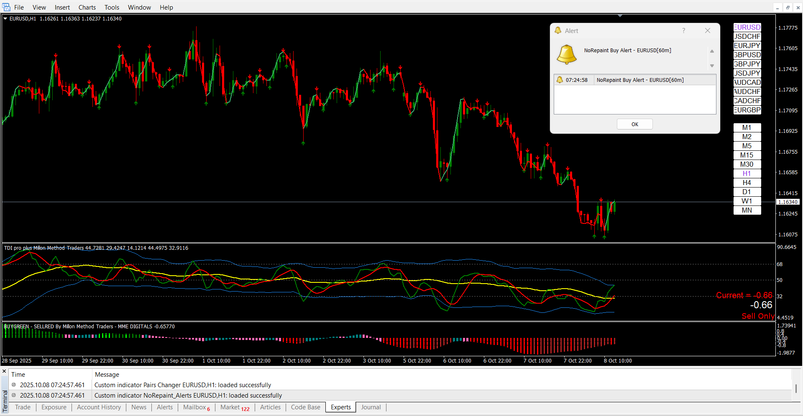Select the EURJPY pair button
The width and height of the screenshot is (803, 416).
point(747,46)
